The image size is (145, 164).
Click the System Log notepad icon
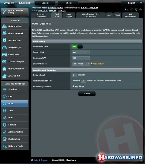(5, 139)
